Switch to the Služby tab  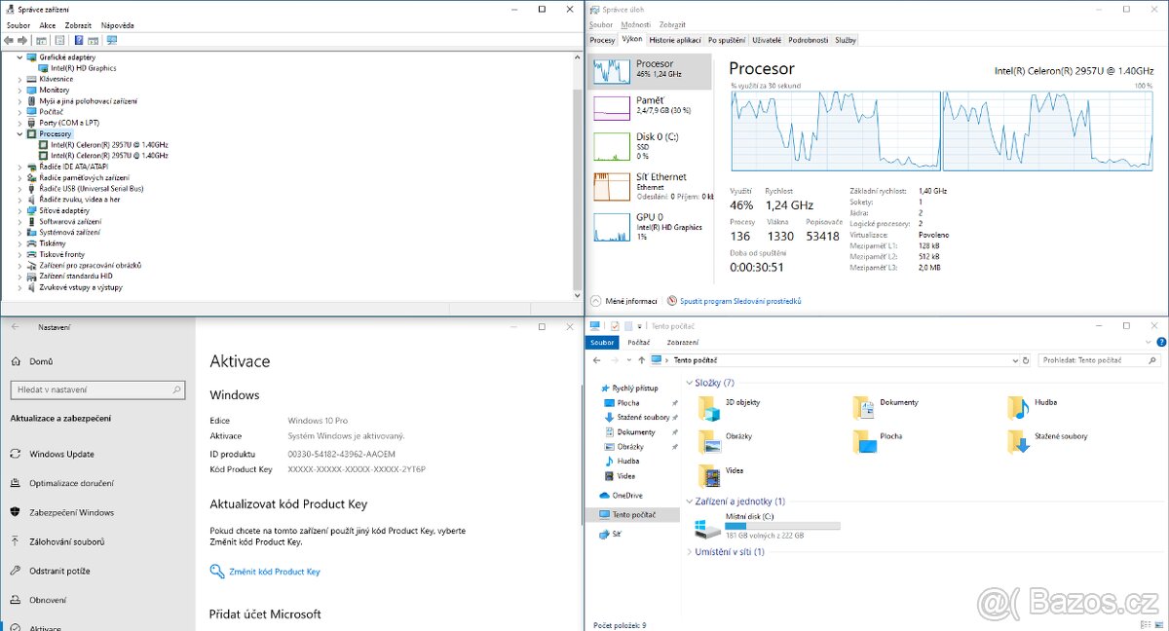845,40
